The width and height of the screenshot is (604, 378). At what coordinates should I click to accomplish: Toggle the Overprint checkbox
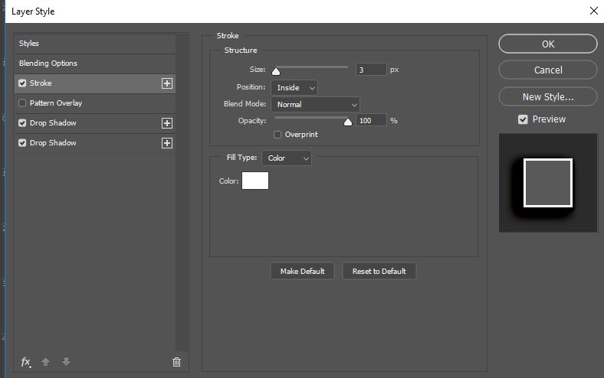pos(277,135)
